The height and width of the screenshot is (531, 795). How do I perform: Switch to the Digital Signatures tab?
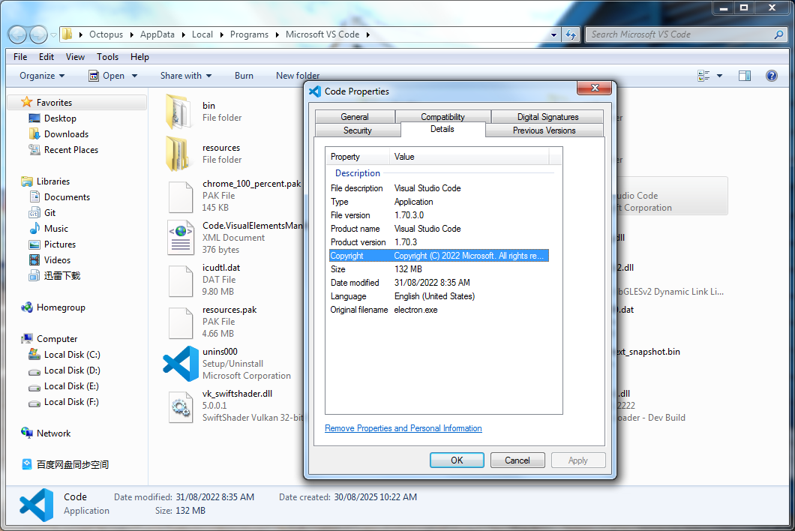(x=547, y=117)
